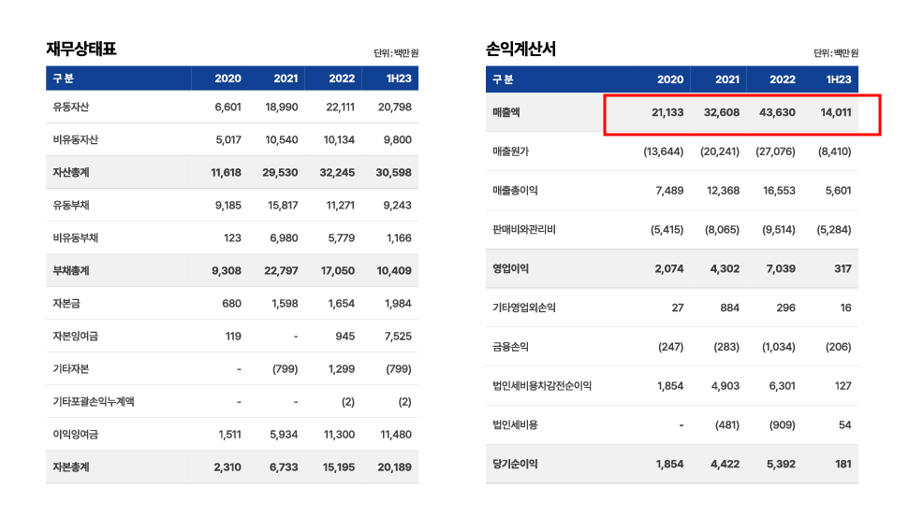
Task: Click the 유동부채 value 9,243
Action: [397, 205]
